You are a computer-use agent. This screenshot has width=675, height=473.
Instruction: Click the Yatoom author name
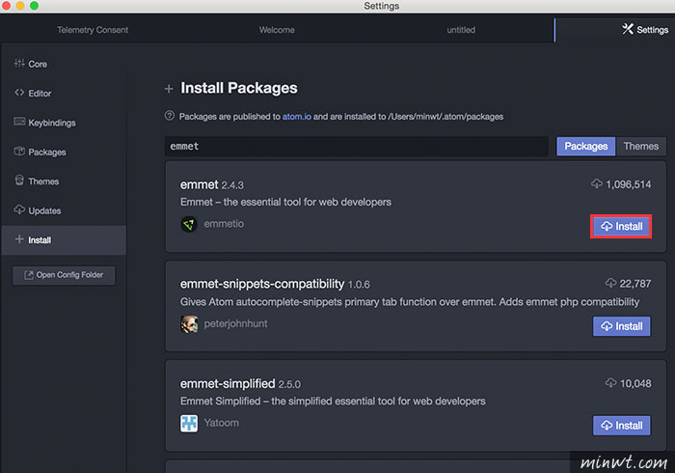221,423
